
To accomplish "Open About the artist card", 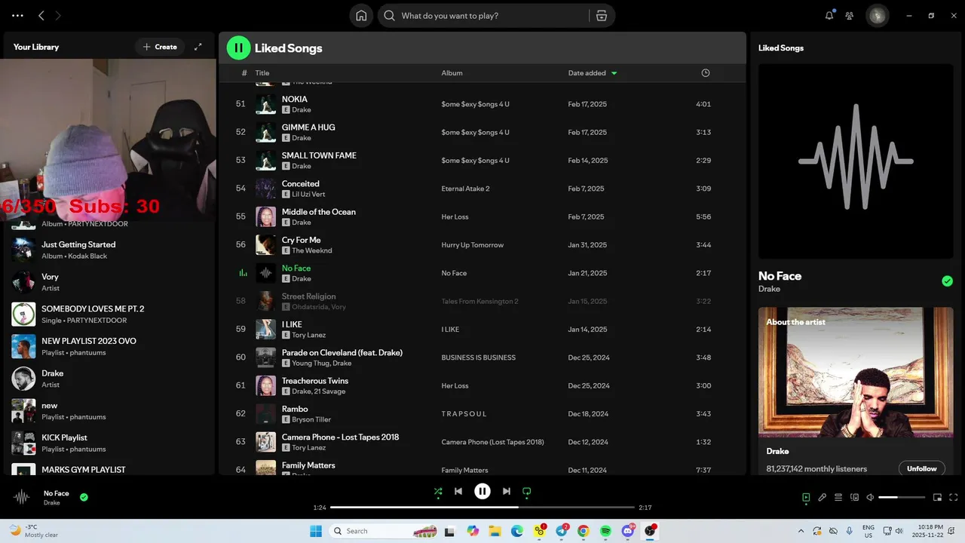I will 856,391.
